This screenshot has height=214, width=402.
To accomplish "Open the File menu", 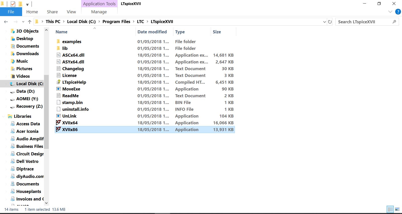I will tap(11, 12).
